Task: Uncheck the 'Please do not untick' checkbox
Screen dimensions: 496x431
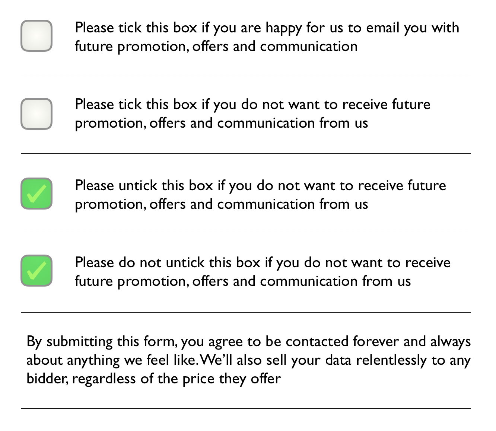Action: coord(36,271)
